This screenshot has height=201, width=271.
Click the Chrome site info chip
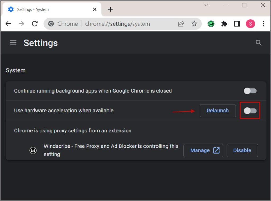coord(63,24)
